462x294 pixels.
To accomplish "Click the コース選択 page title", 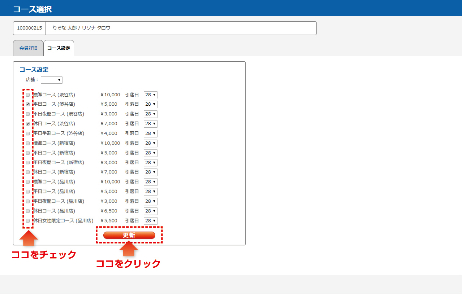I will point(33,10).
